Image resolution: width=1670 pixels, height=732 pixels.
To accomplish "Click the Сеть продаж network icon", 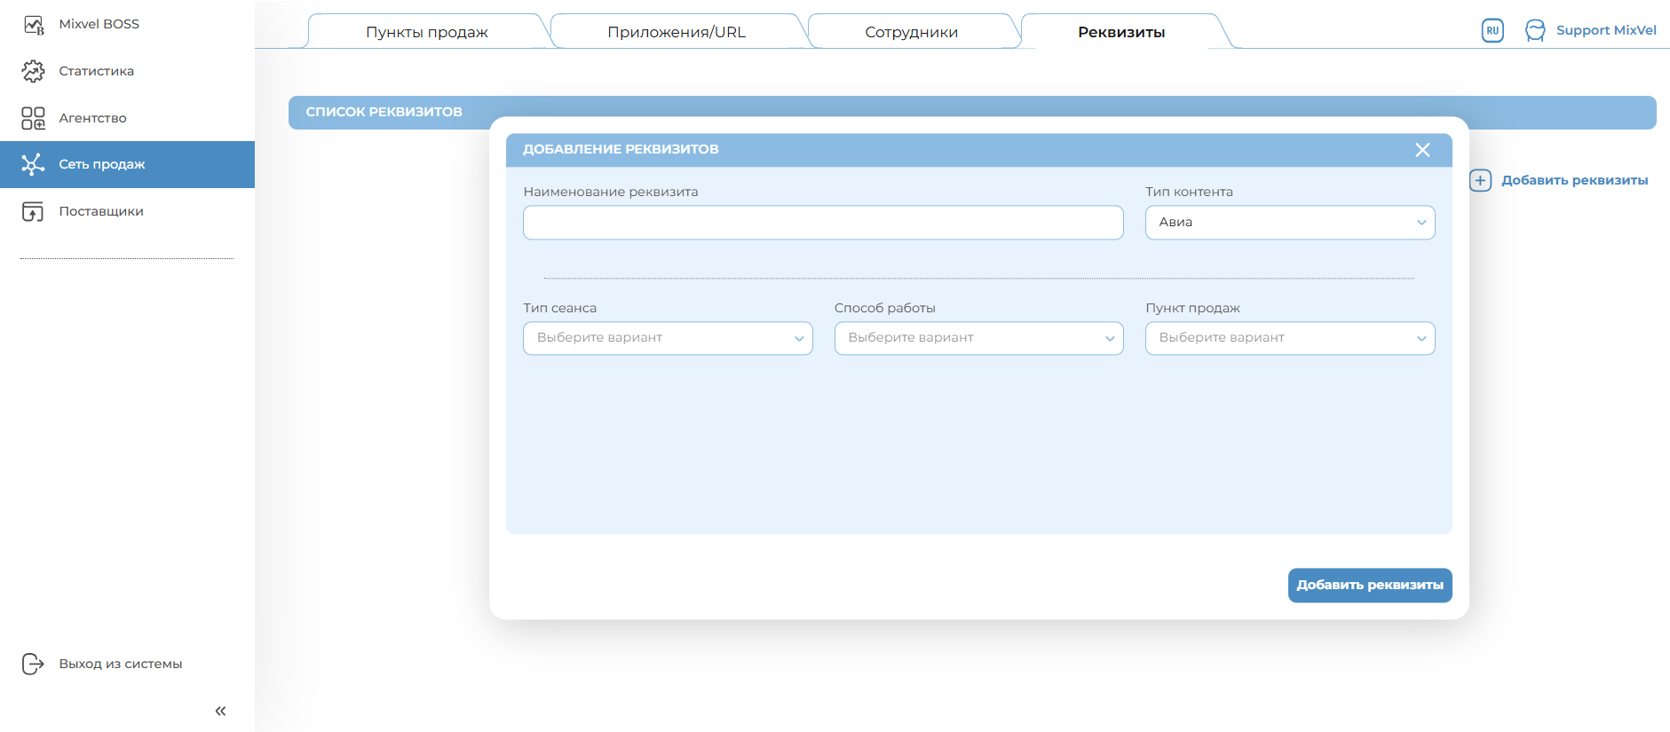I will pos(34,164).
